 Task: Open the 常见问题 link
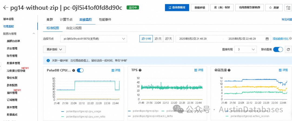point(287,19)
